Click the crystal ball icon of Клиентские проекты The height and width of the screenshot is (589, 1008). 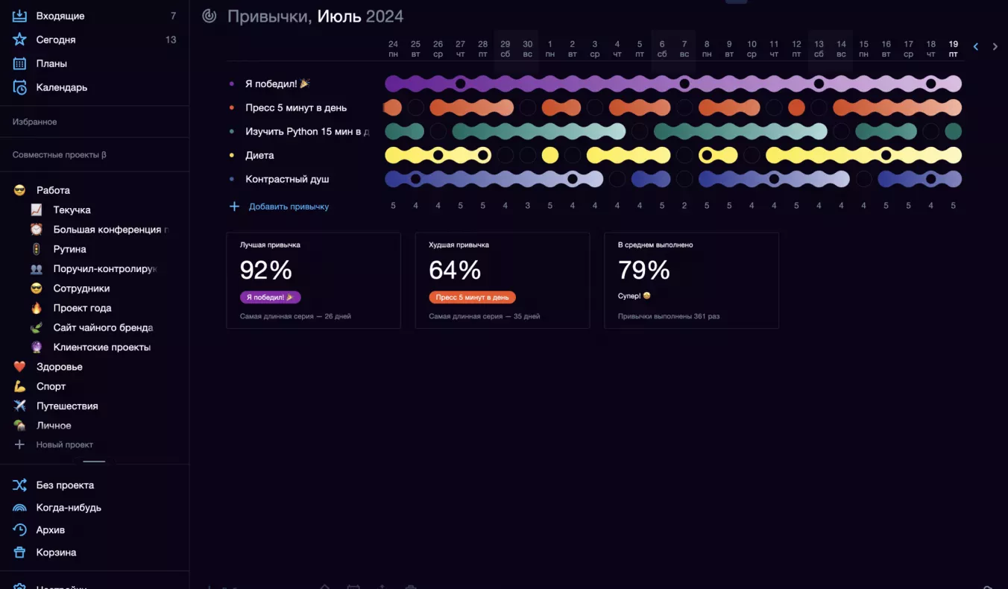click(37, 347)
